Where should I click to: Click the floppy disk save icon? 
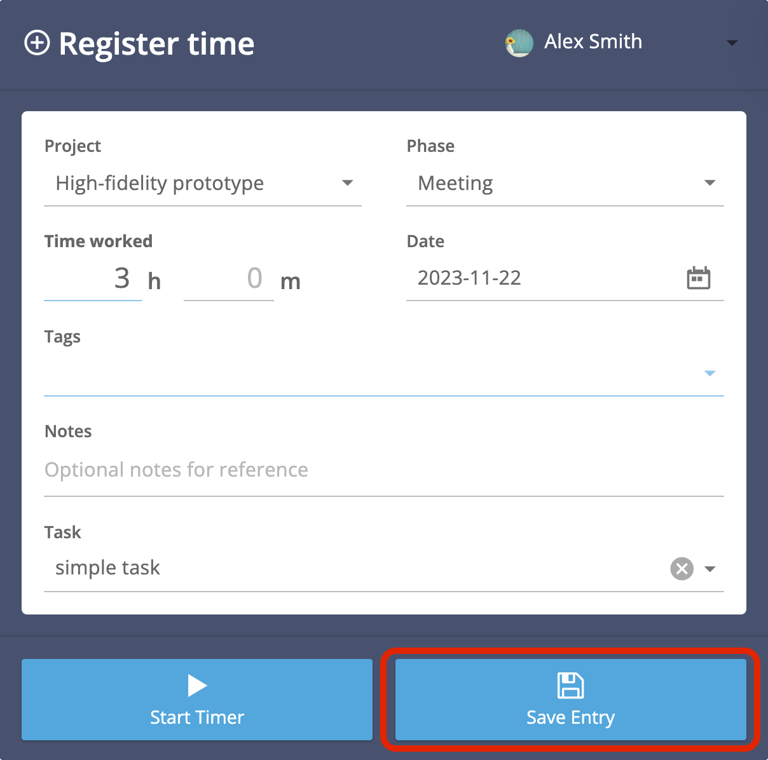point(570,686)
